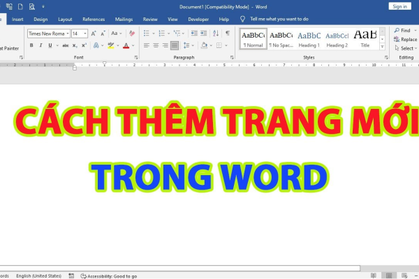Image resolution: width=419 pixels, height=279 pixels.
Task: Click the Multilevel List icon
Action: click(177, 33)
